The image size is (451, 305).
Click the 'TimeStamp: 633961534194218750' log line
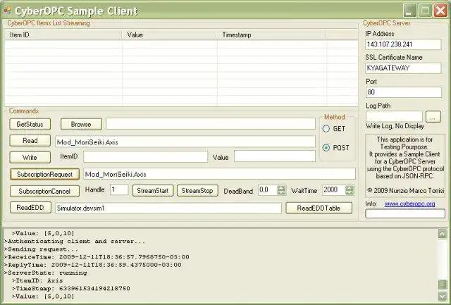point(70,288)
